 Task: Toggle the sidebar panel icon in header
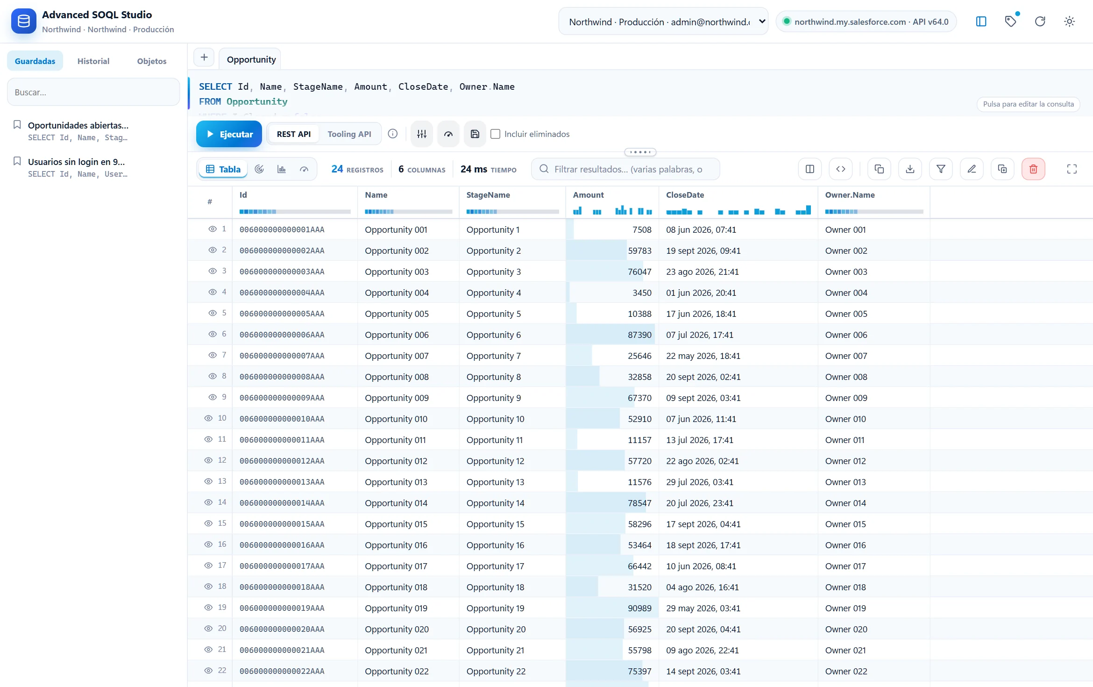click(x=981, y=21)
